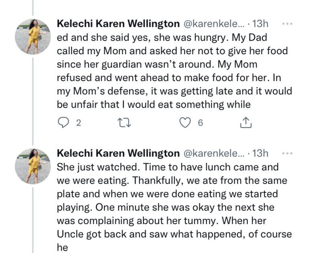
Task: Click the reply count showing 2
Action: [78, 123]
